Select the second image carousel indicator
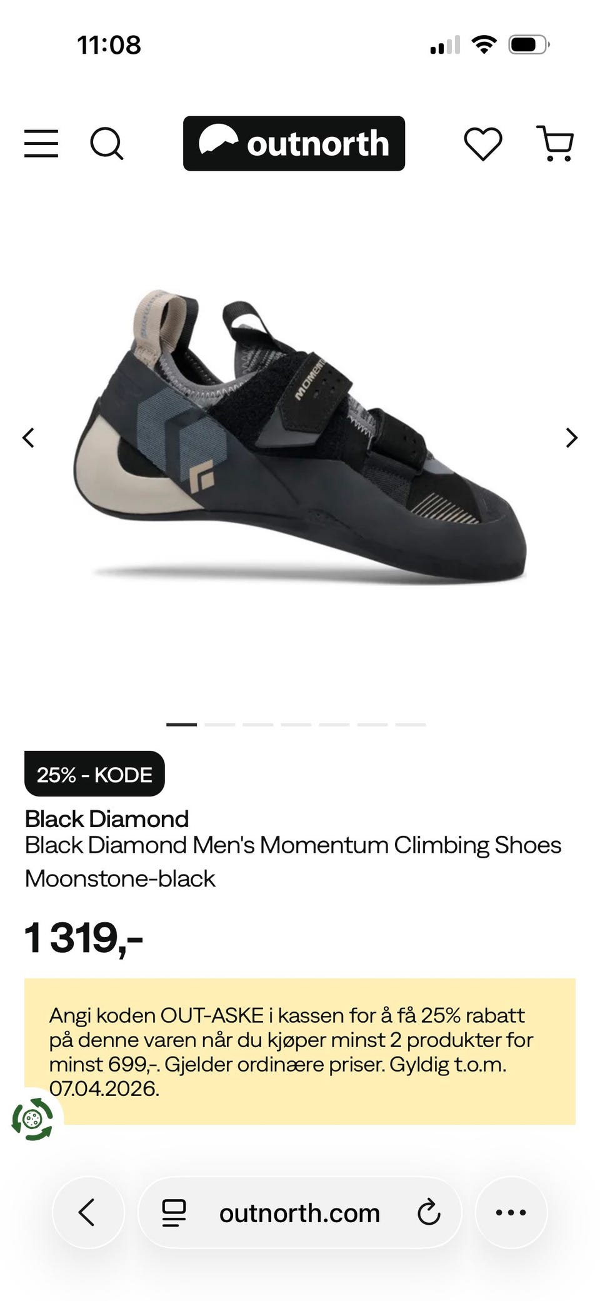This screenshot has width=600, height=1301. 219,725
